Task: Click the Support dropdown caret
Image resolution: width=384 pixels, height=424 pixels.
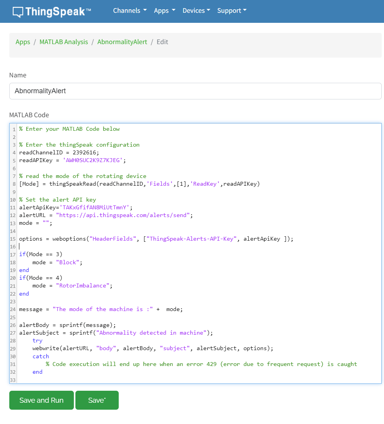Action: click(245, 11)
